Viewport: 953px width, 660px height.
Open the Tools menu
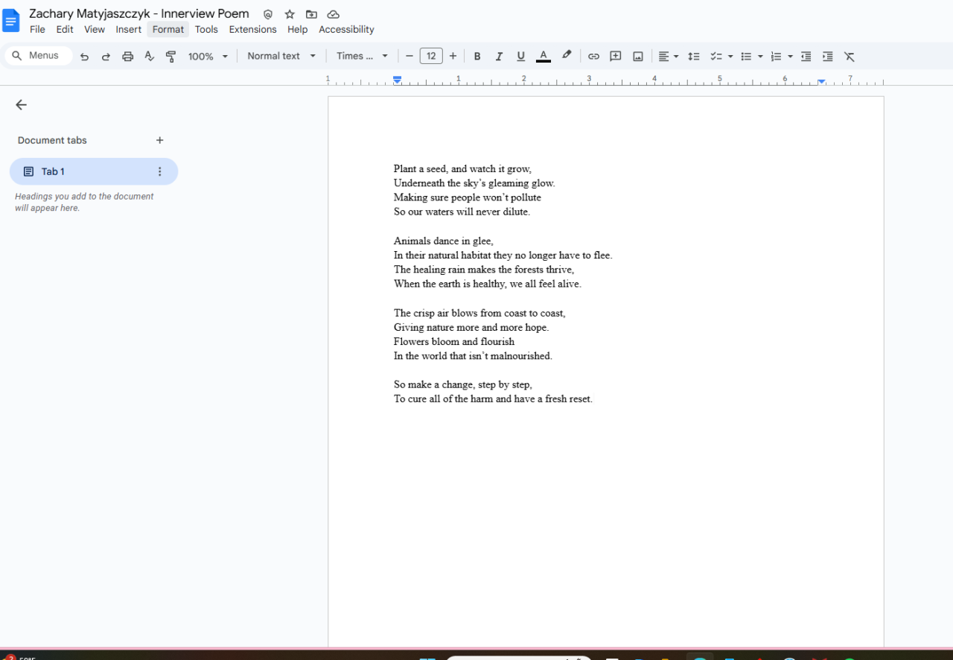tap(206, 30)
